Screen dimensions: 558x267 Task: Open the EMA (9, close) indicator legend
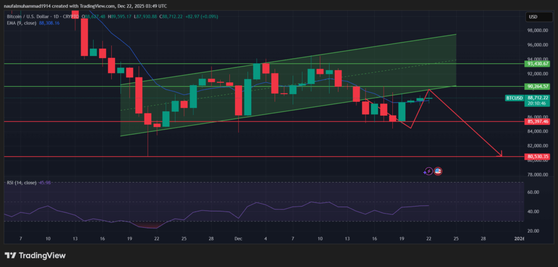[x=21, y=24]
